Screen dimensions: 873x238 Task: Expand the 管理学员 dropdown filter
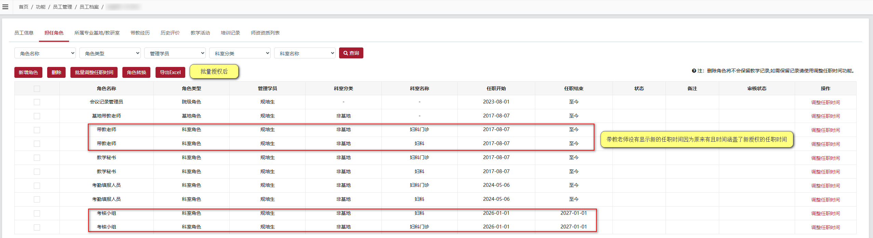click(x=175, y=53)
